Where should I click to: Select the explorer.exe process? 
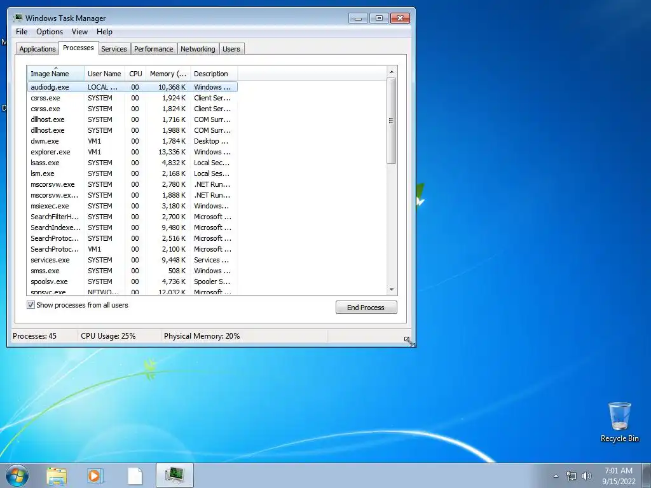(132, 152)
